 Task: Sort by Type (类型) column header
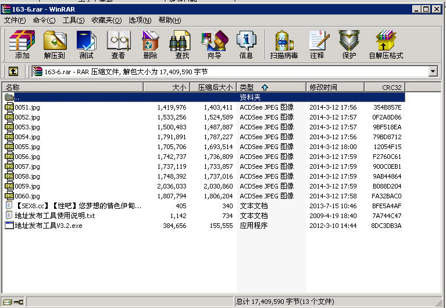point(271,87)
